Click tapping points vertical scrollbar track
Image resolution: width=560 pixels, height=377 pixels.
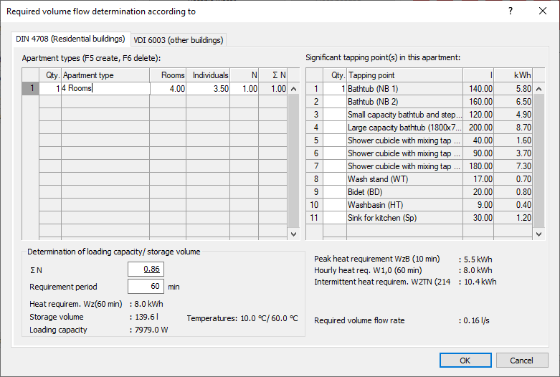coord(539,161)
